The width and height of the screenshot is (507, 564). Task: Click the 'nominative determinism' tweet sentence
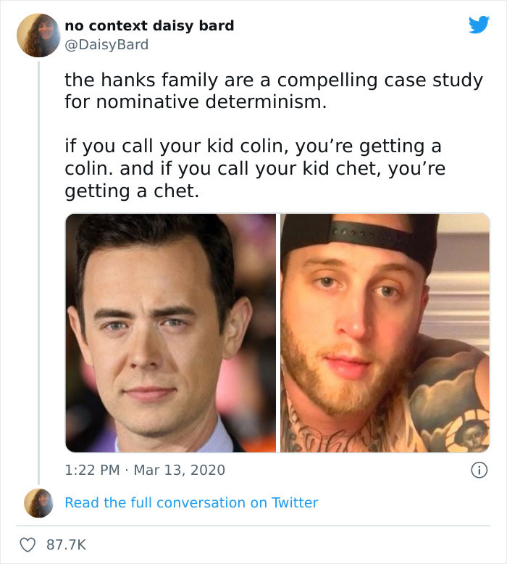click(196, 102)
